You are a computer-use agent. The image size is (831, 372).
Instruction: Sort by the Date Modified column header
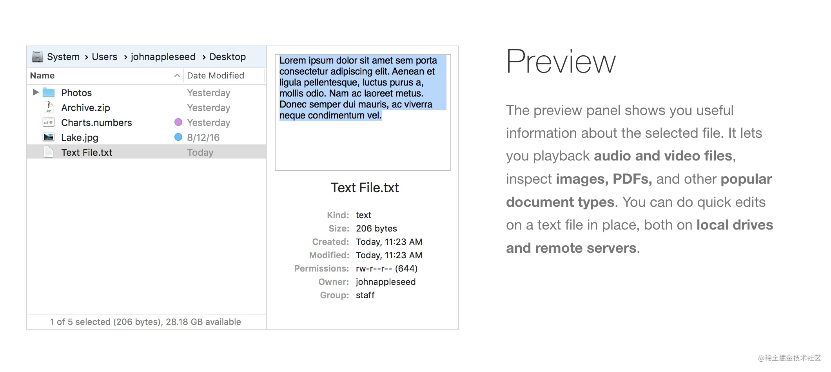216,75
